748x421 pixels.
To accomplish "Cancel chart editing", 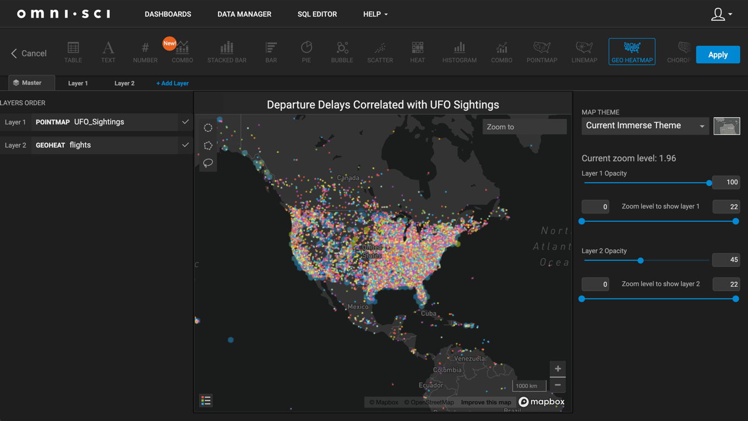I will (x=29, y=53).
